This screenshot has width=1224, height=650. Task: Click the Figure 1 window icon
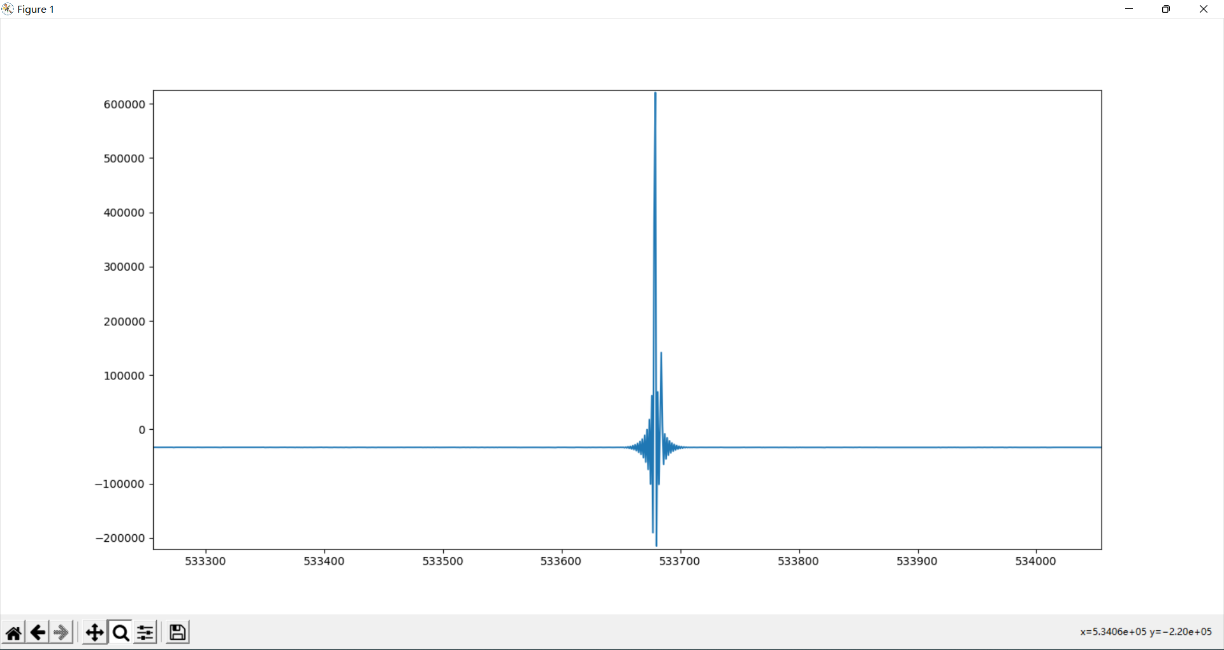(8, 9)
